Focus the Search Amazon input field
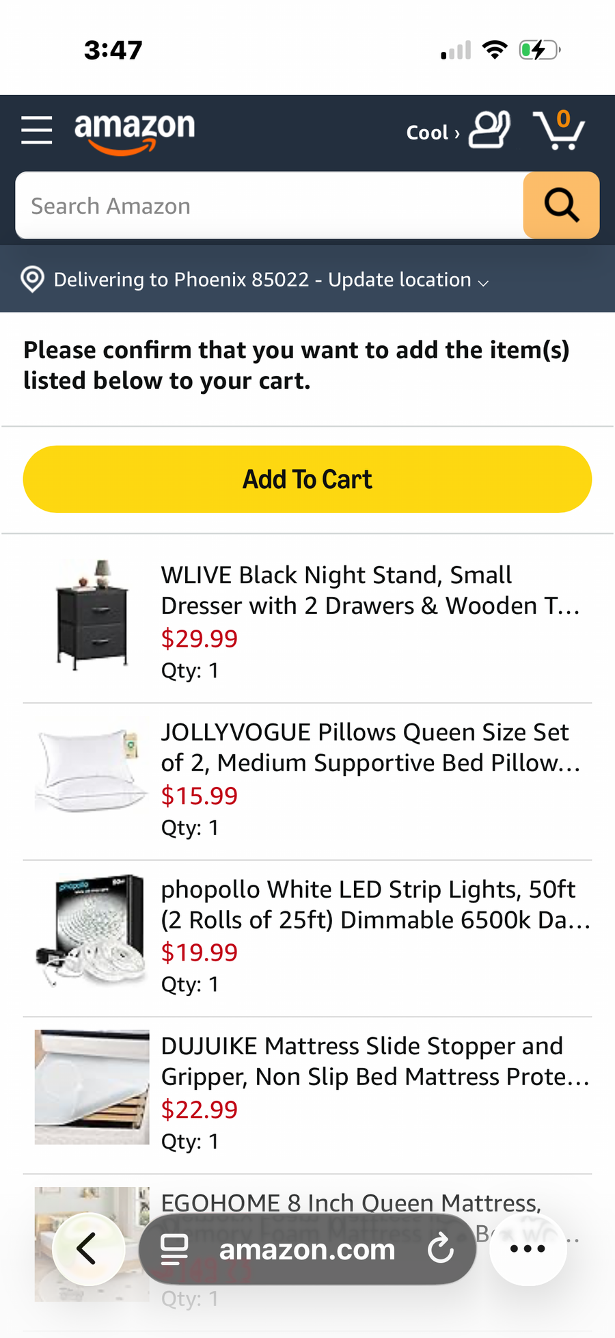Image resolution: width=615 pixels, height=1338 pixels. 270,206
